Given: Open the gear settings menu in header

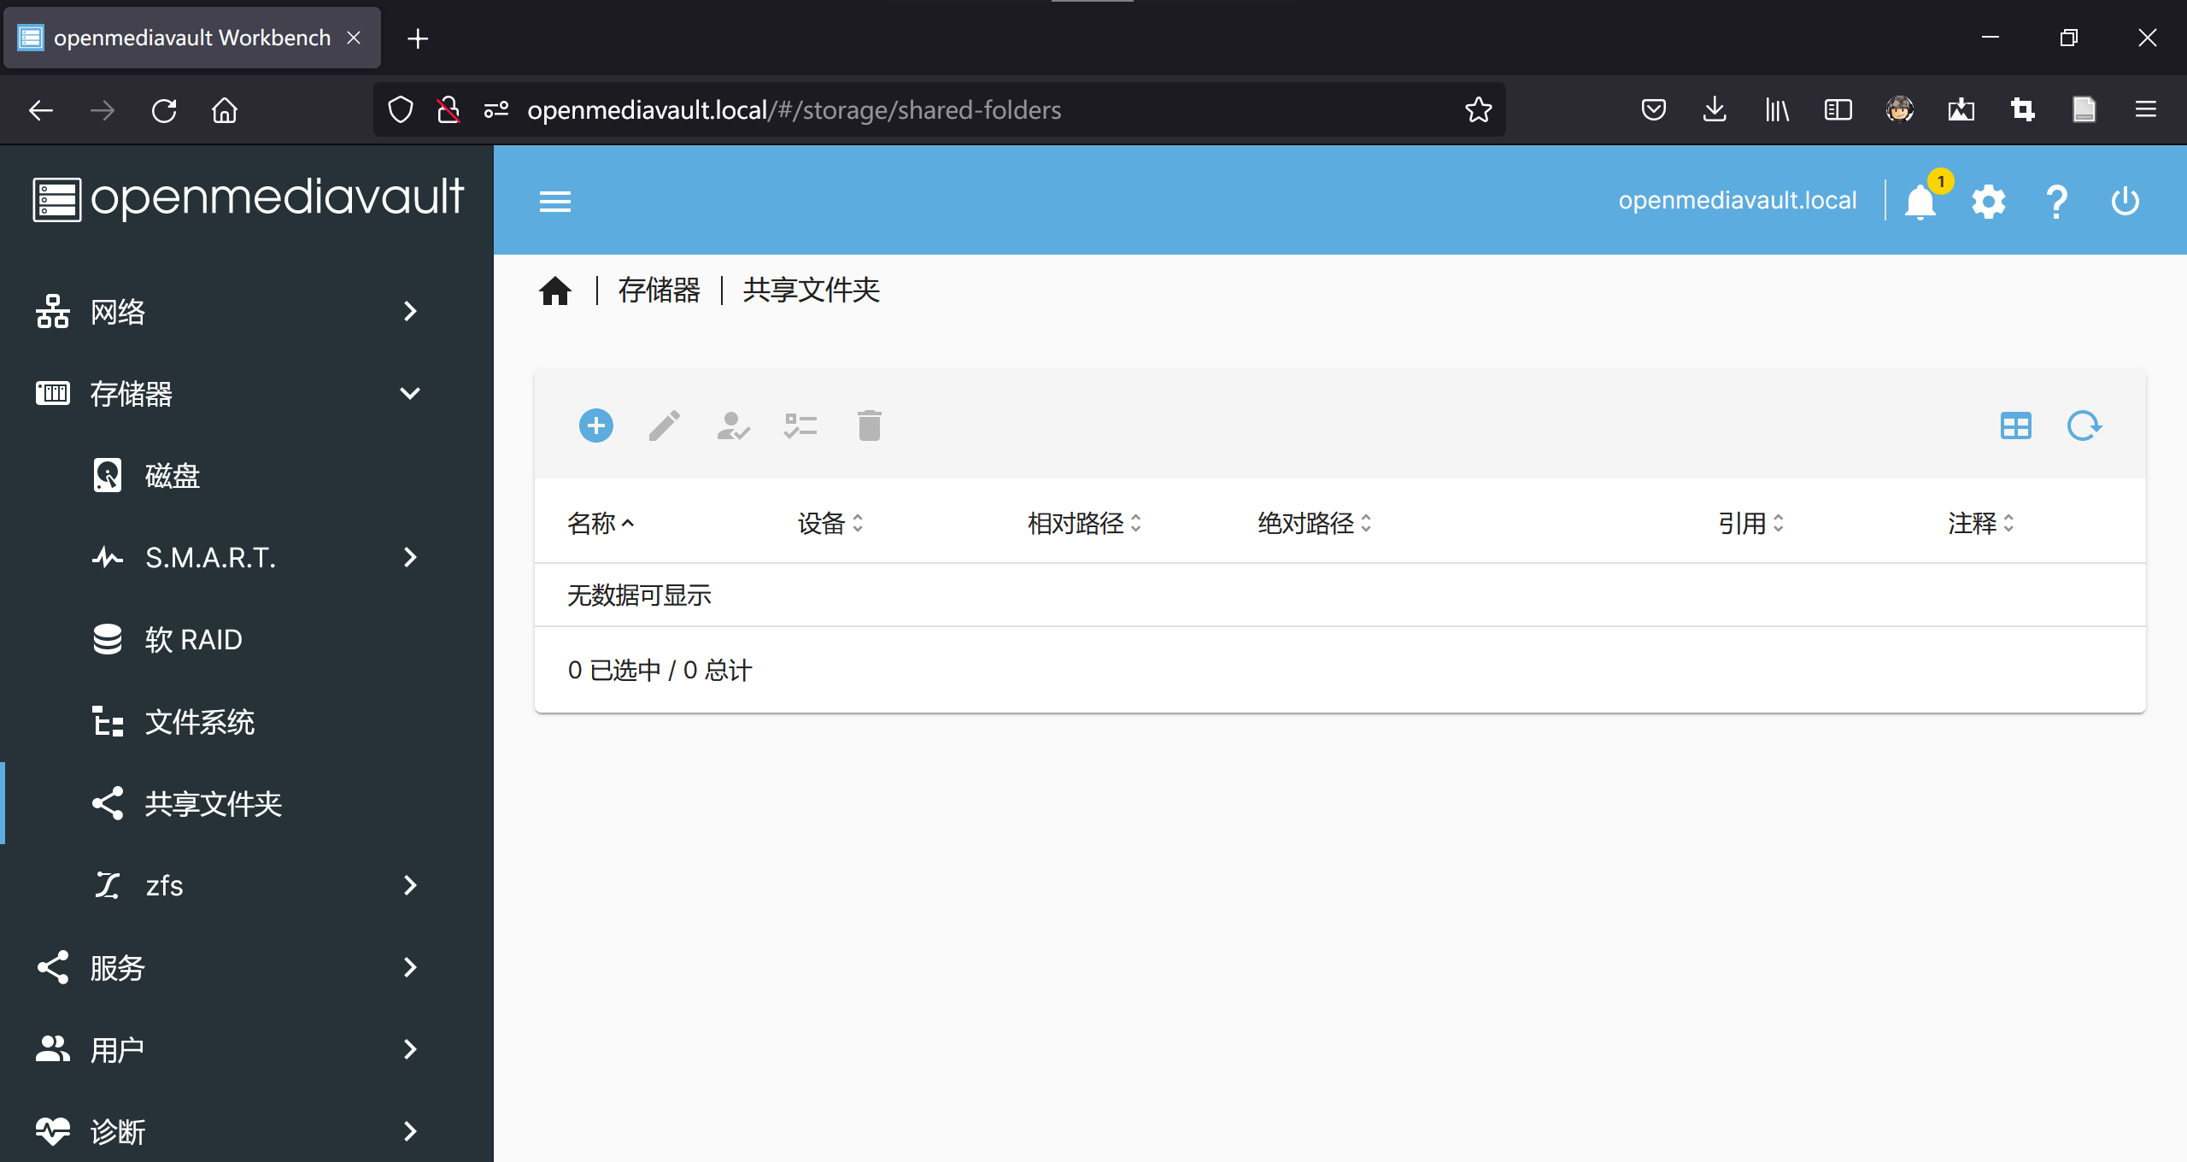Looking at the screenshot, I should point(1988,202).
